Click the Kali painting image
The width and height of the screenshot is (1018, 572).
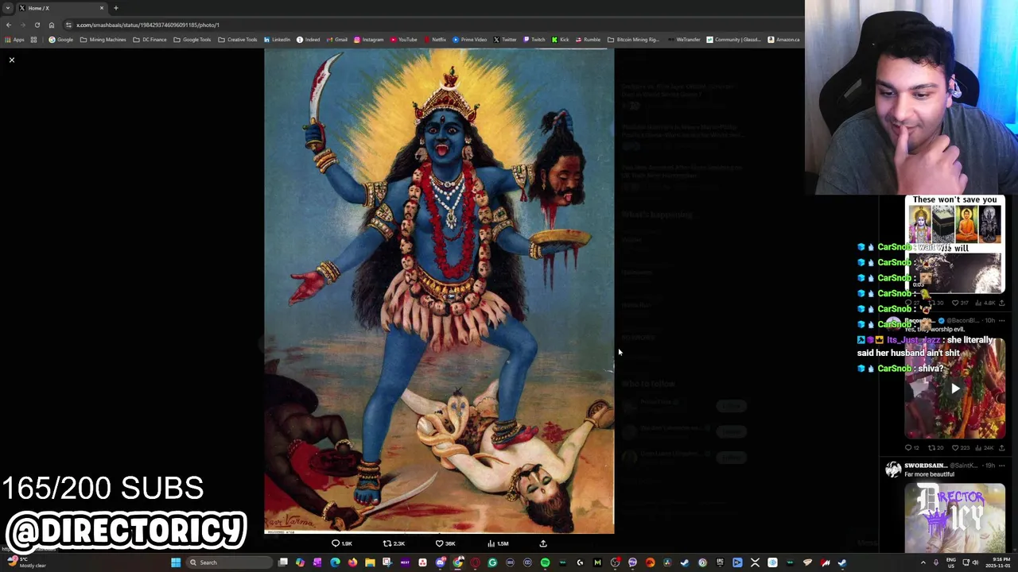(439, 292)
